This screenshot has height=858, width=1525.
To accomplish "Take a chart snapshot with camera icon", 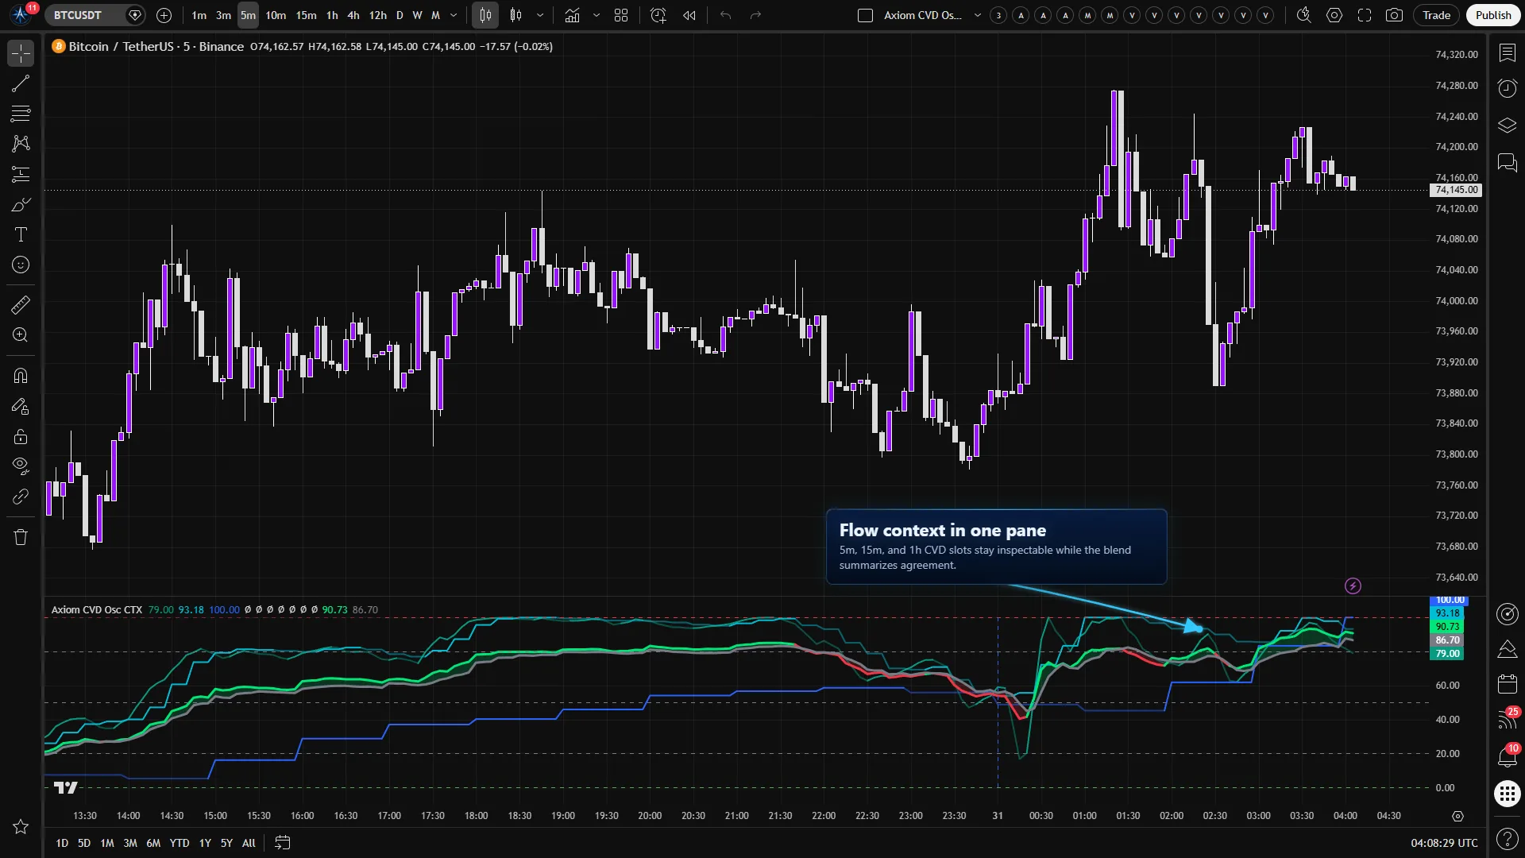I will [1394, 15].
